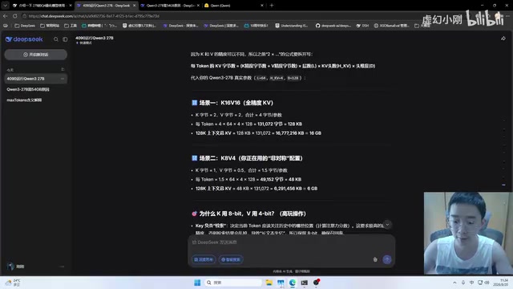Close the Qwen (Qwen) tab
513x289 pixels.
point(262,6)
